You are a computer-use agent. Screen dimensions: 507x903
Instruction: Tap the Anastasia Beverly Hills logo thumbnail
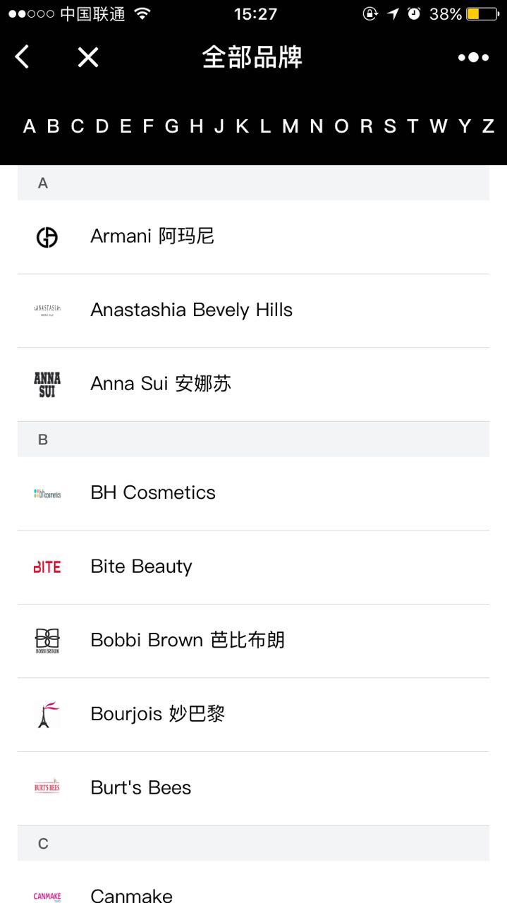click(47, 310)
